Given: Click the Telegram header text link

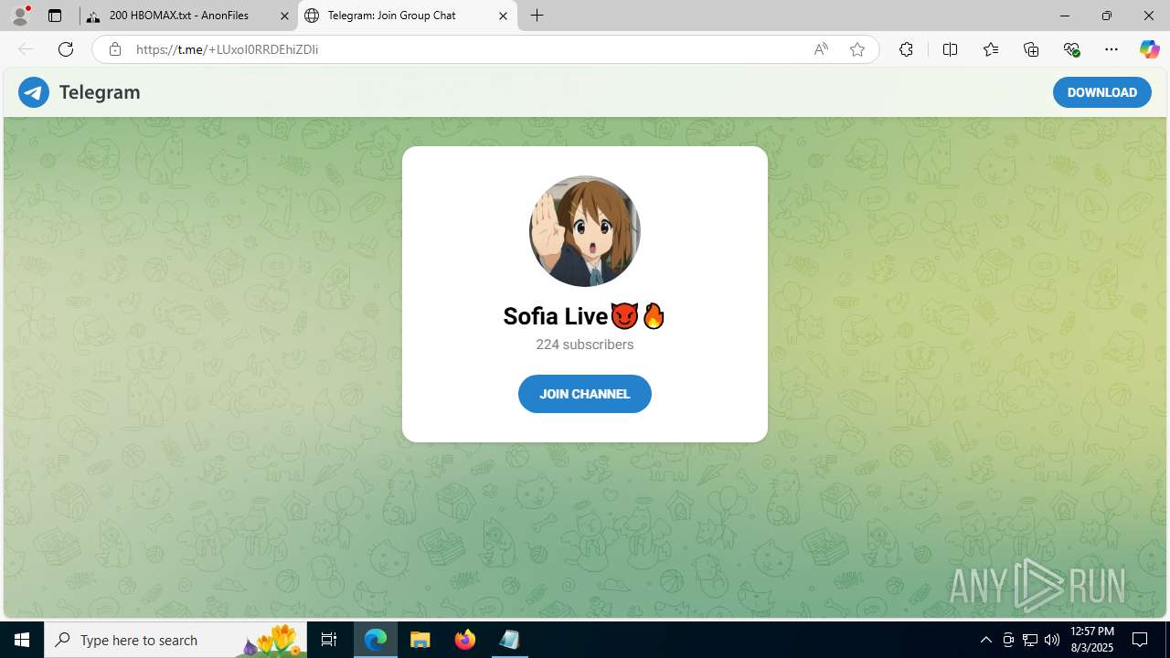Looking at the screenshot, I should [100, 92].
